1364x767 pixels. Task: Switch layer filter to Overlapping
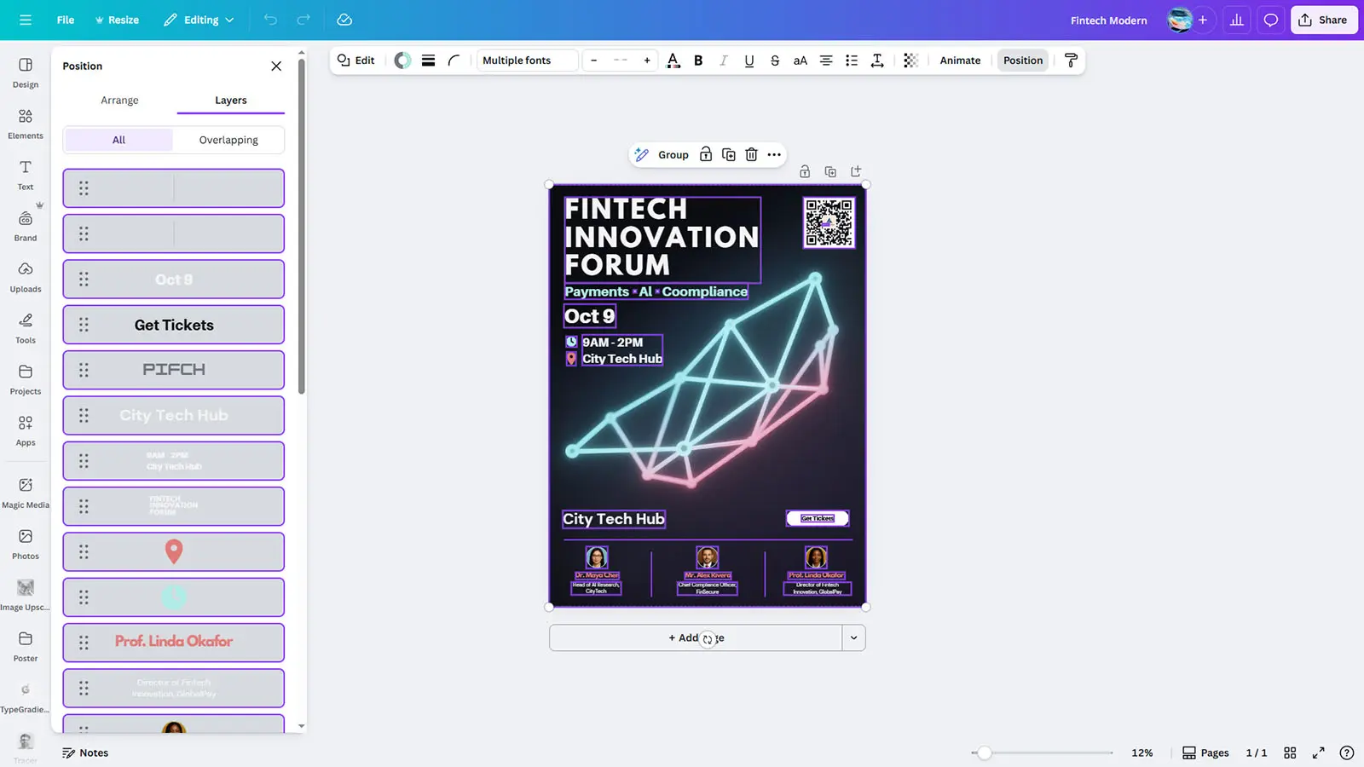tap(228, 140)
